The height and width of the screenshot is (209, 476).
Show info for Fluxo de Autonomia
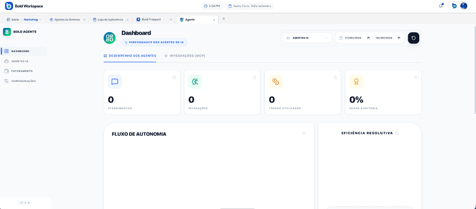(x=304, y=133)
